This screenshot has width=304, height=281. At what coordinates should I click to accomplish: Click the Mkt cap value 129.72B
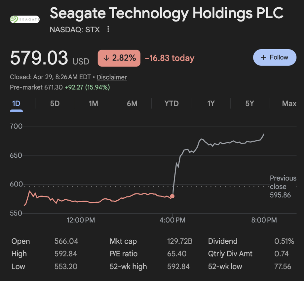180,242
